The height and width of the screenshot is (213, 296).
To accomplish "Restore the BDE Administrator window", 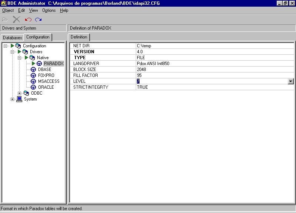I will pos(285,3).
